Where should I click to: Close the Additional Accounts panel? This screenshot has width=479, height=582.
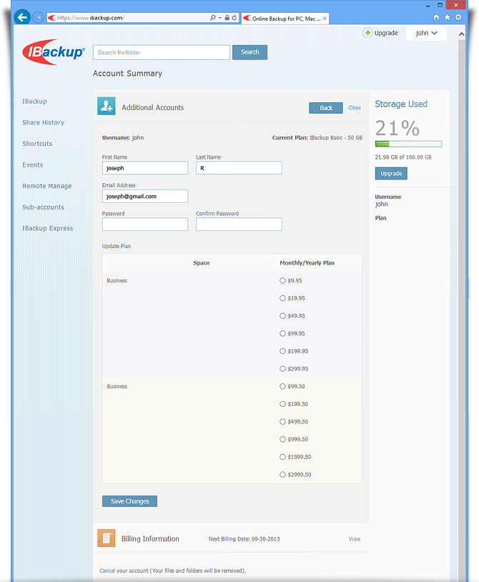[x=355, y=108]
